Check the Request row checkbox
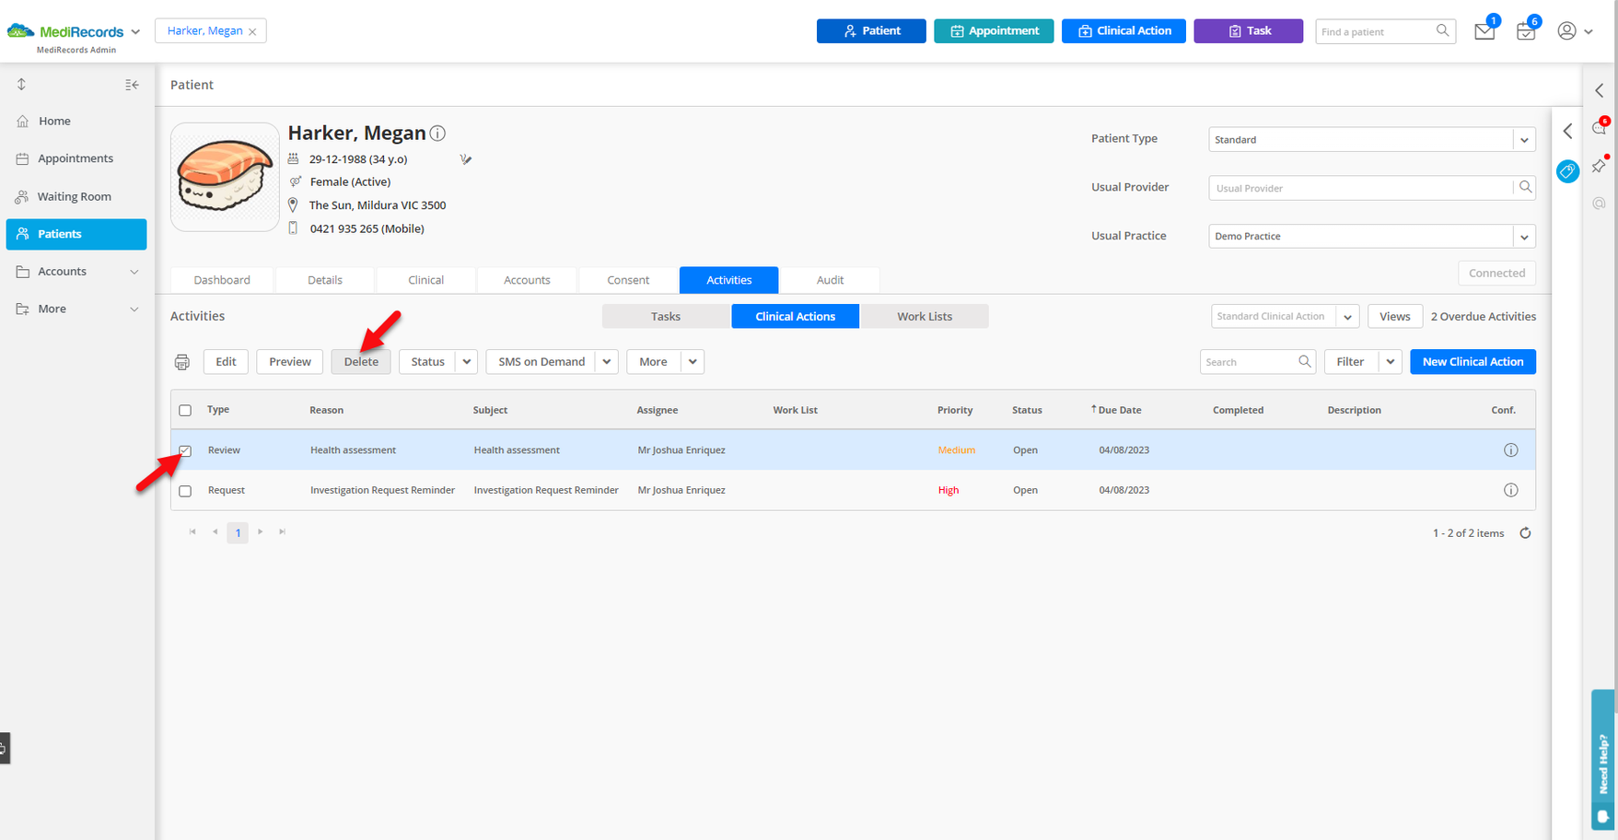Image resolution: width=1618 pixels, height=840 pixels. pos(185,491)
